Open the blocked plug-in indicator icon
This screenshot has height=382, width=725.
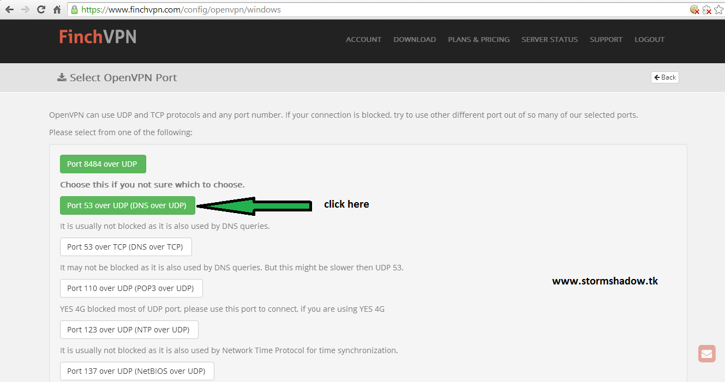(x=707, y=9)
